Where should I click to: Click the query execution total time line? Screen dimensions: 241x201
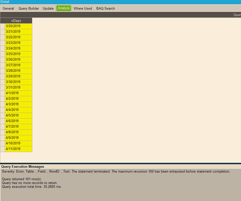(32, 187)
